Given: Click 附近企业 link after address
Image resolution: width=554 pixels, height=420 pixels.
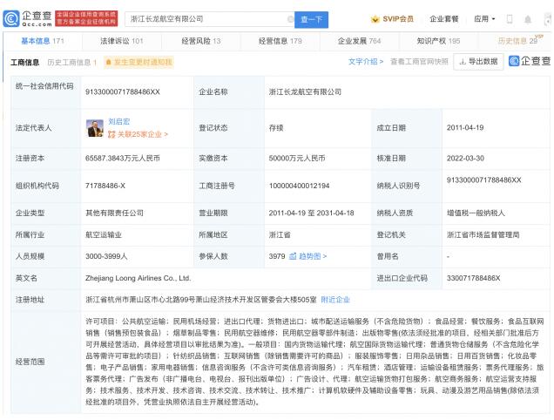Looking at the screenshot, I should click(x=335, y=300).
